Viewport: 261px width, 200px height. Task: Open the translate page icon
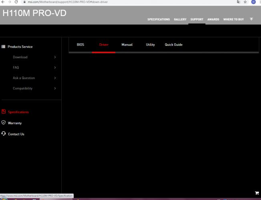[x=238, y=2]
